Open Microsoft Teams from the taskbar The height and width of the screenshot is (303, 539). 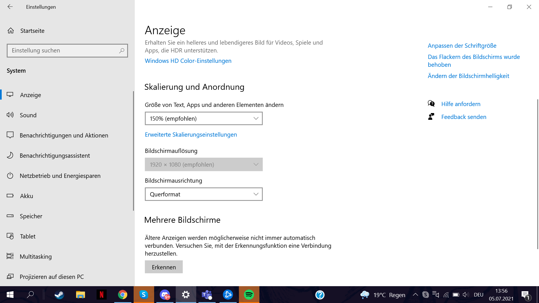click(207, 295)
